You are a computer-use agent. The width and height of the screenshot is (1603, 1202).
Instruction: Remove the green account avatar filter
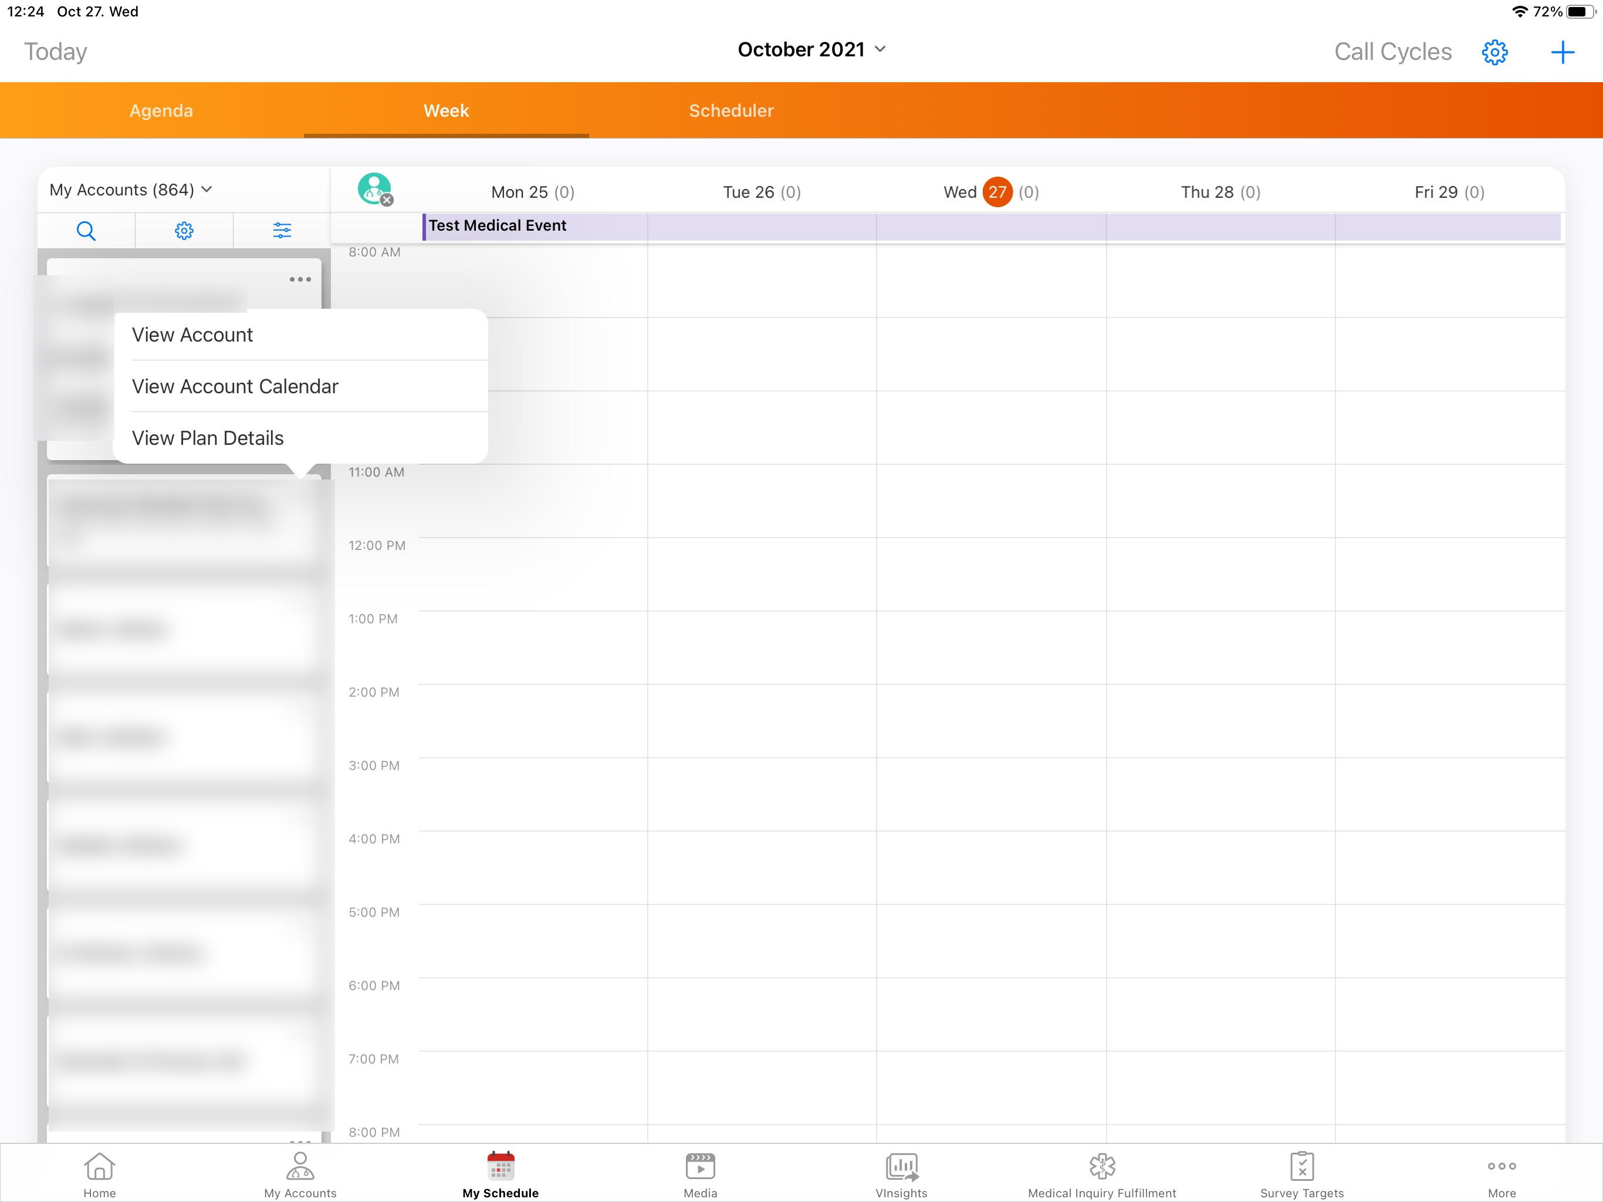387,200
